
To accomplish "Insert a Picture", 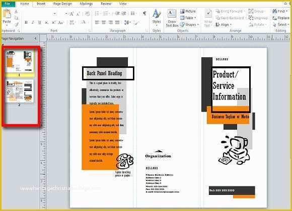I will (188, 12).
